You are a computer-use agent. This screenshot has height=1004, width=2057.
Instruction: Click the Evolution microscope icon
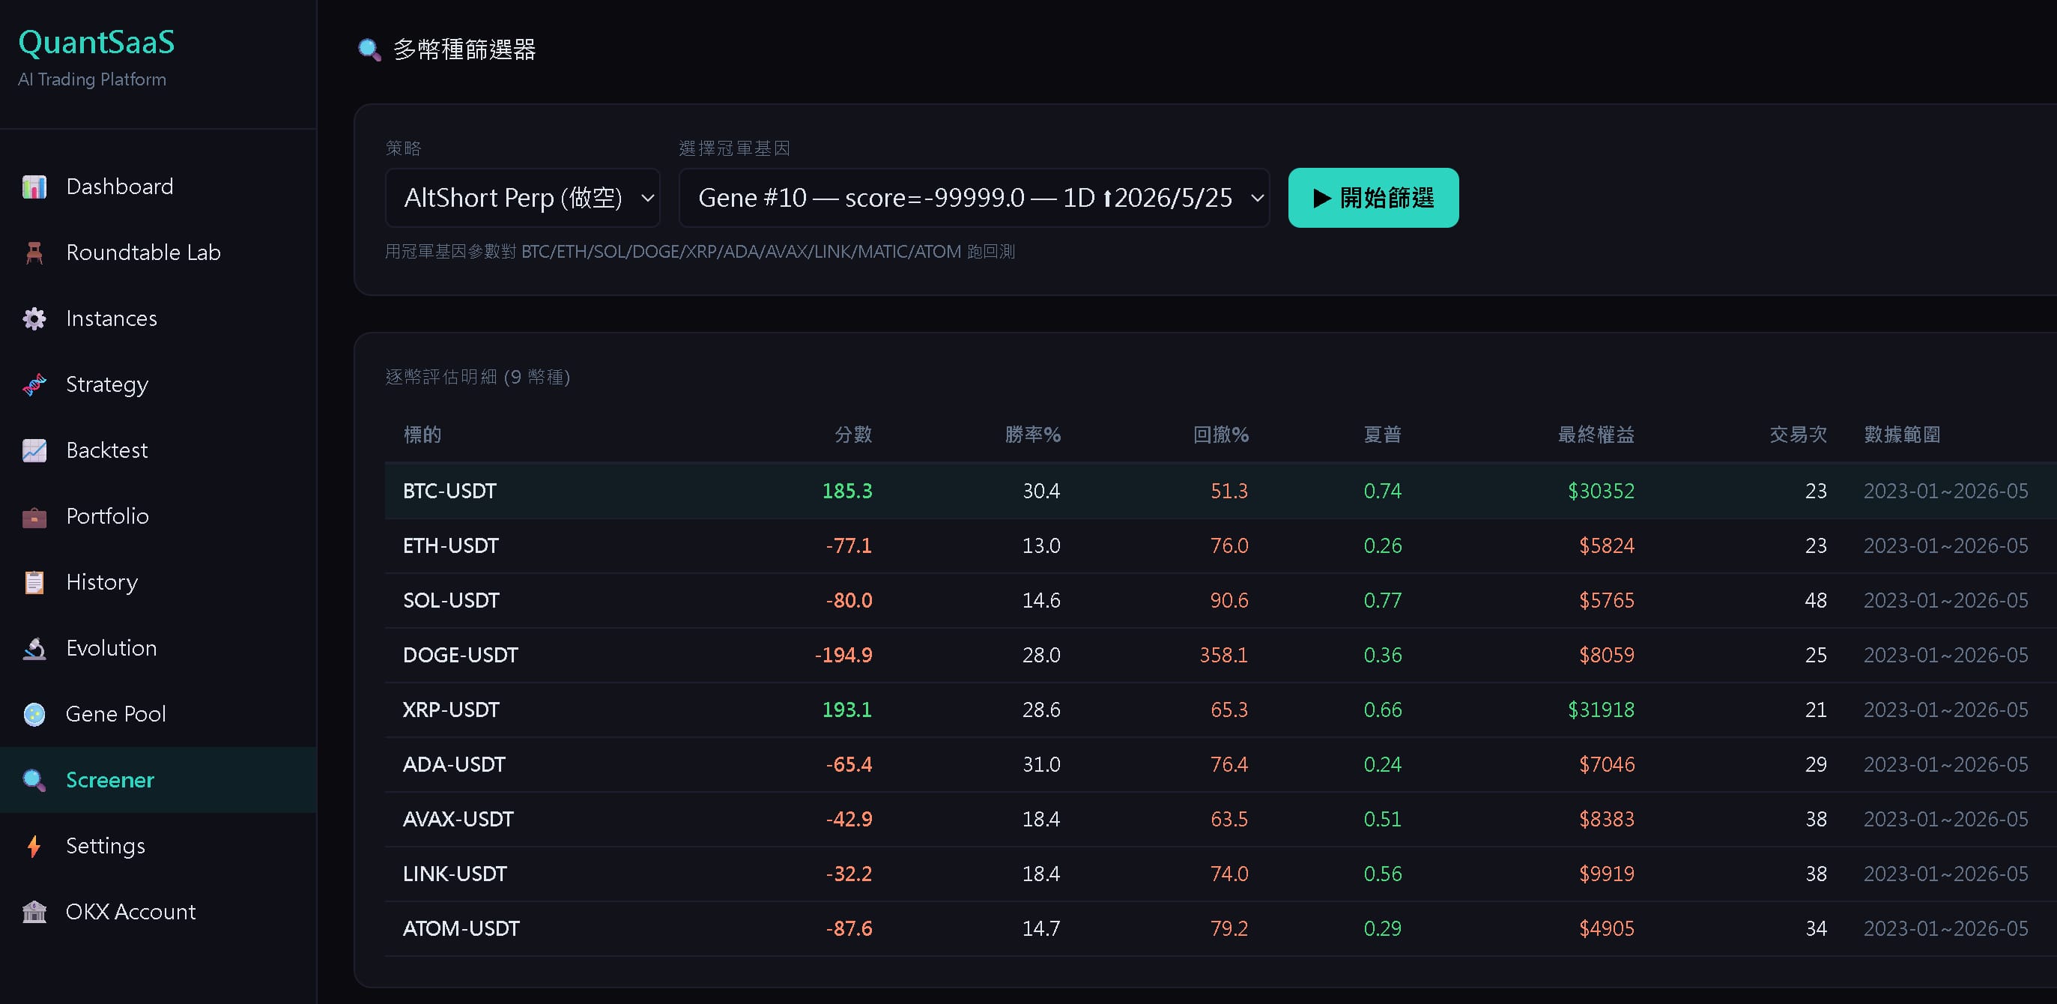(x=34, y=649)
